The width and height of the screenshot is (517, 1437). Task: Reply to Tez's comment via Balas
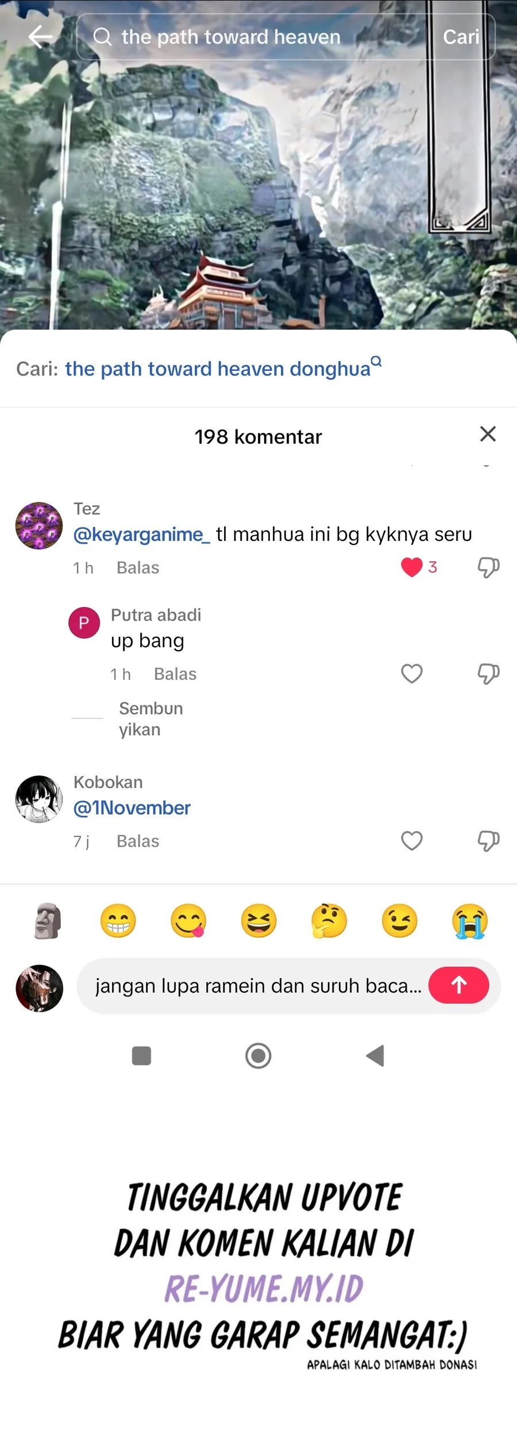(138, 568)
